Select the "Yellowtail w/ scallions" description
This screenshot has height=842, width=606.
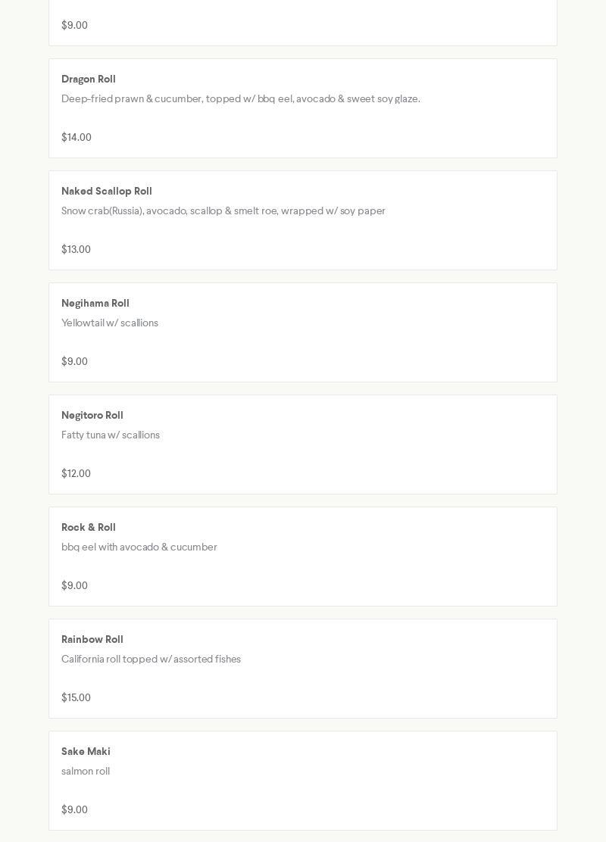click(x=110, y=323)
